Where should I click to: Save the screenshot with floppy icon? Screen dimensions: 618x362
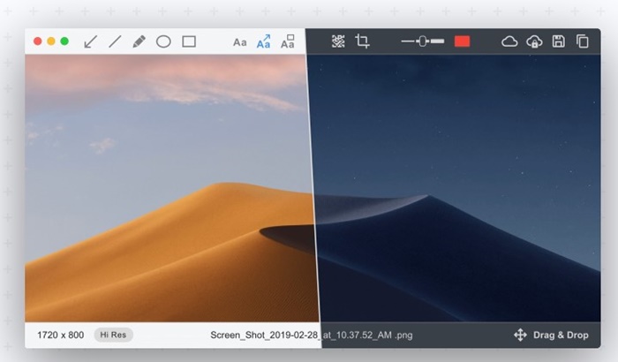click(x=559, y=41)
